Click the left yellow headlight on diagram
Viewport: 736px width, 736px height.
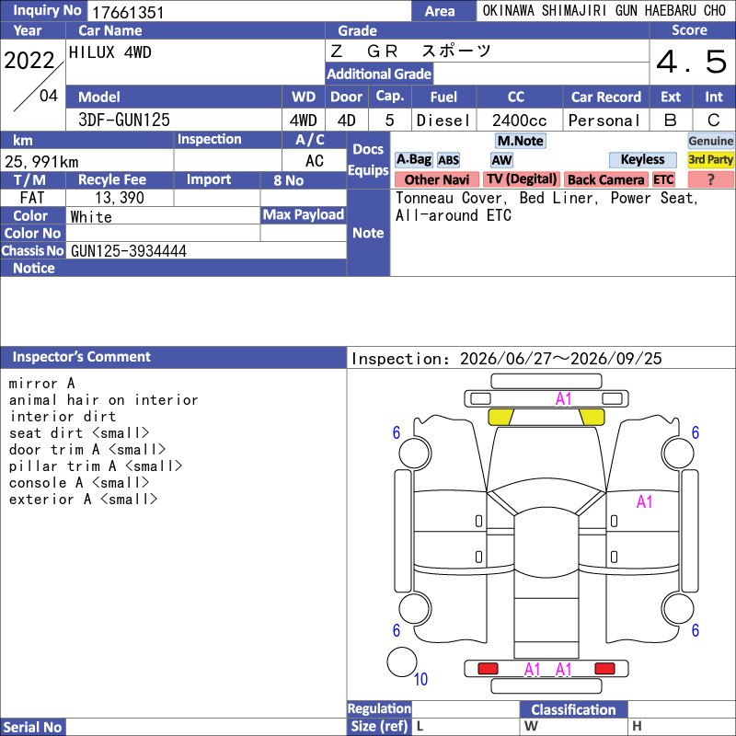click(x=500, y=417)
